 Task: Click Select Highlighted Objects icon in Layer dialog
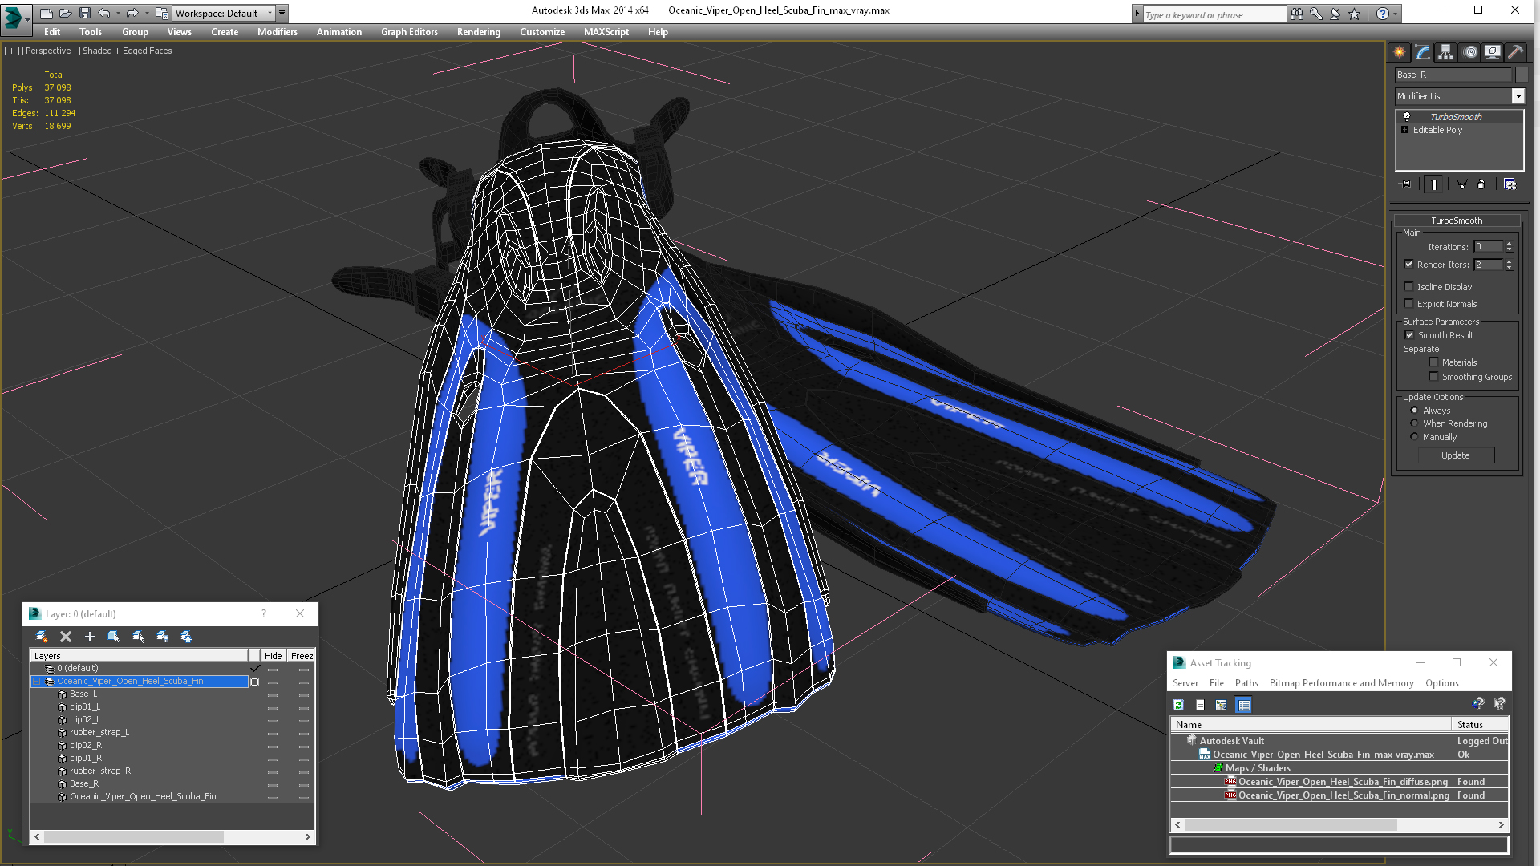[x=114, y=637]
